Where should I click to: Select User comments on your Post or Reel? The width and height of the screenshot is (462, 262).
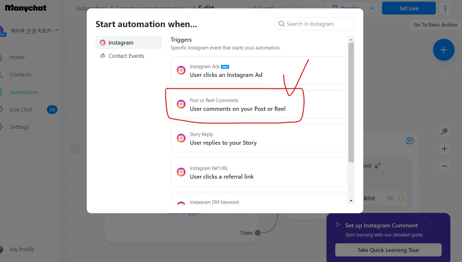pos(258,104)
